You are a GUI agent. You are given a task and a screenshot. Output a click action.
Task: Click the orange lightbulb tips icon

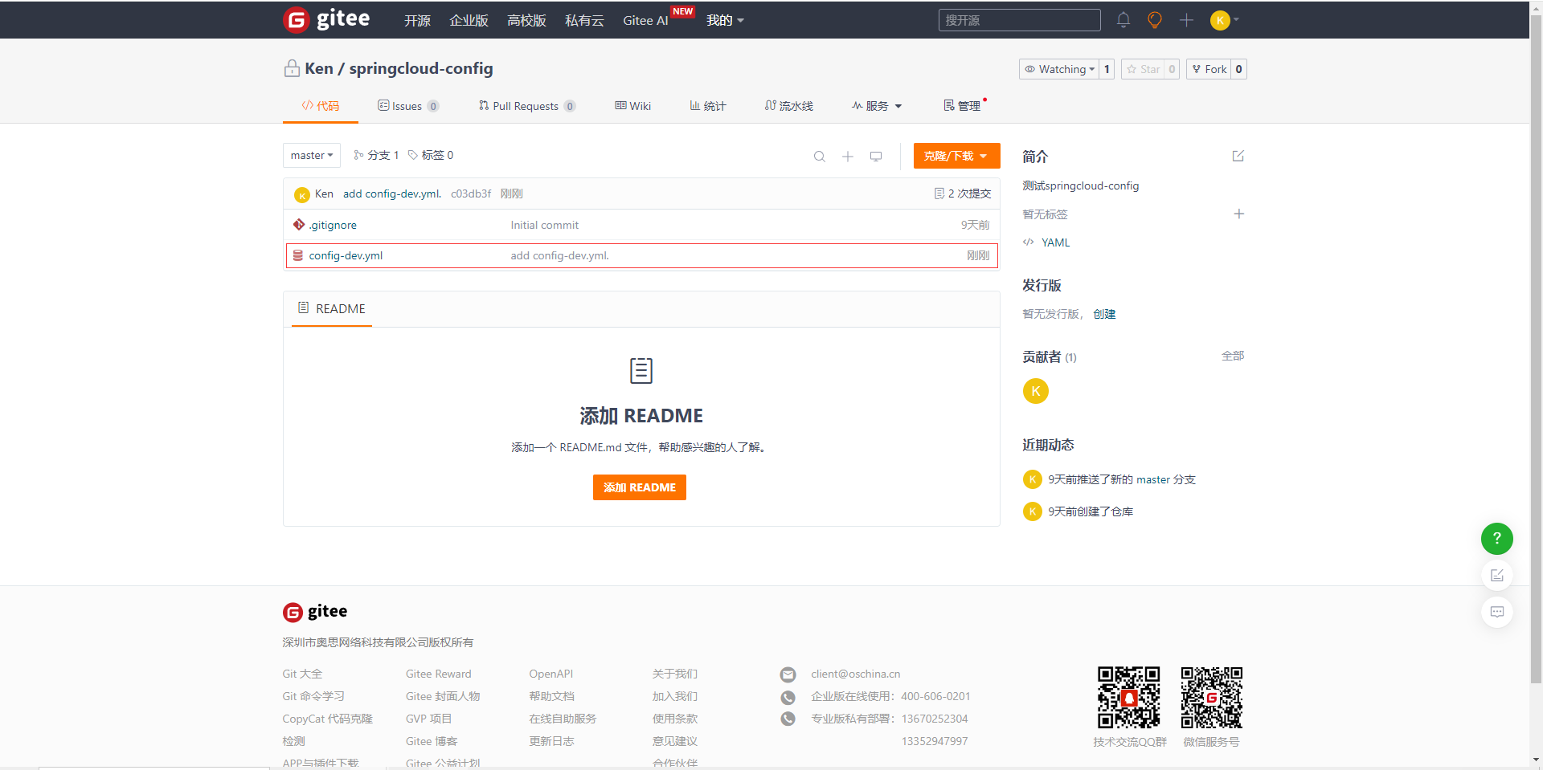[1155, 20]
